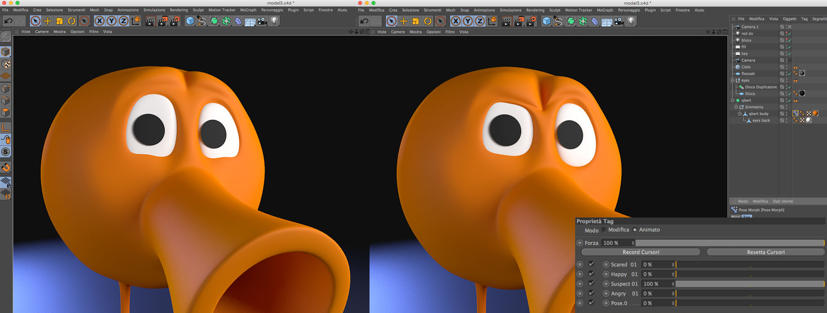
Task: Click the Record Cursori button
Action: coord(641,252)
